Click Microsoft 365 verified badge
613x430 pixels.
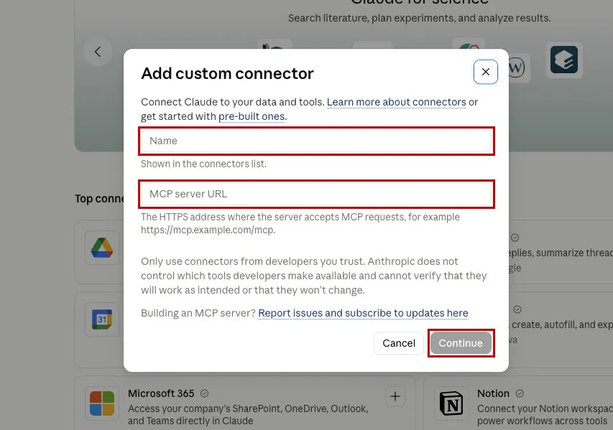click(205, 393)
